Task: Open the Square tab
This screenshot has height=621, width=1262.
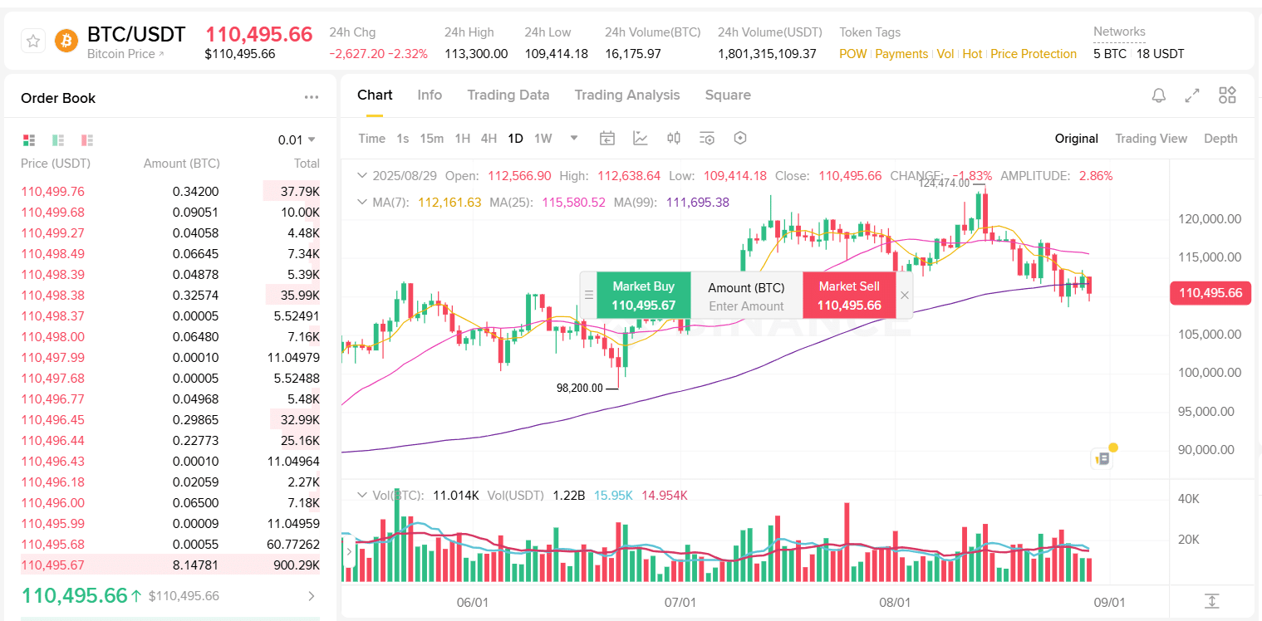Action: tap(728, 95)
